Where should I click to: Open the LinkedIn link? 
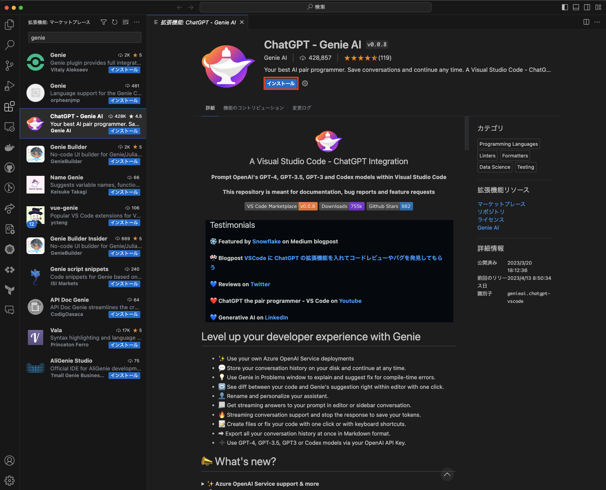pyautogui.click(x=276, y=317)
